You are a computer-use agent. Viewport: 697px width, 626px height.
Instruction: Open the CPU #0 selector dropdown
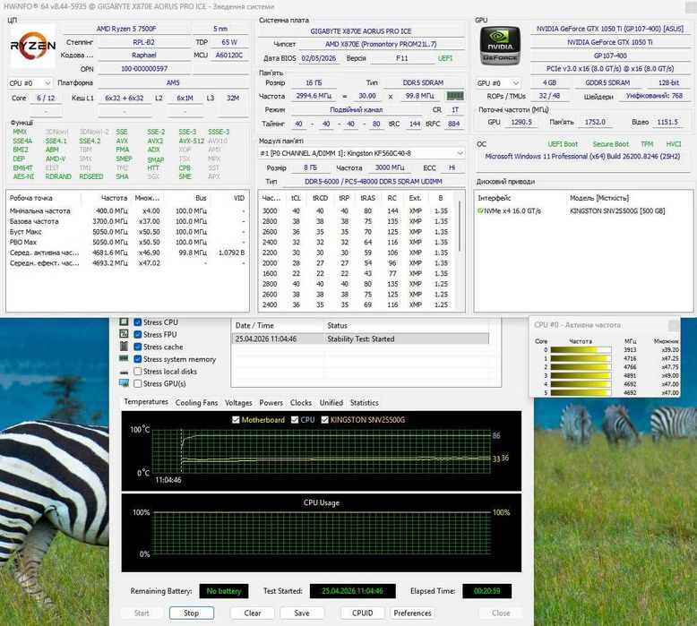point(30,83)
